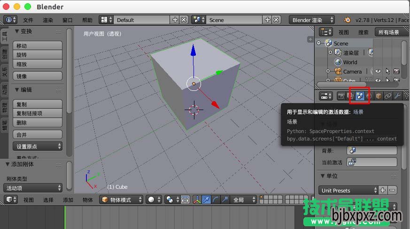Screen dimensions: 410x229
Task: Open the 设置原点 dropdown
Action: (38, 146)
